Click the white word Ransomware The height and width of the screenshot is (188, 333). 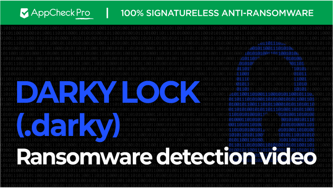[x=85, y=157]
